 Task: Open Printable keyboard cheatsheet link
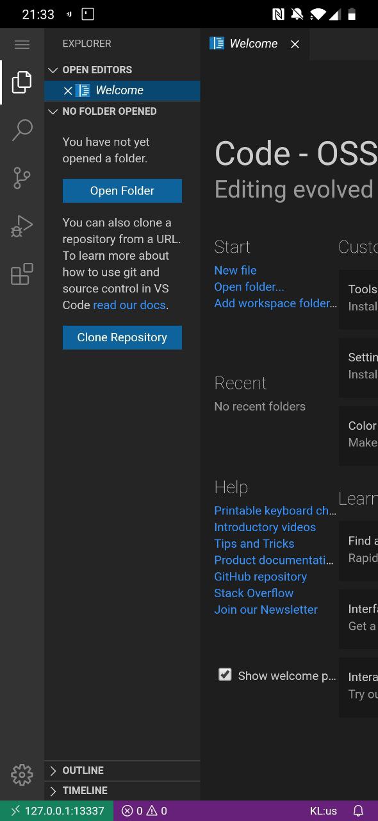tap(275, 511)
